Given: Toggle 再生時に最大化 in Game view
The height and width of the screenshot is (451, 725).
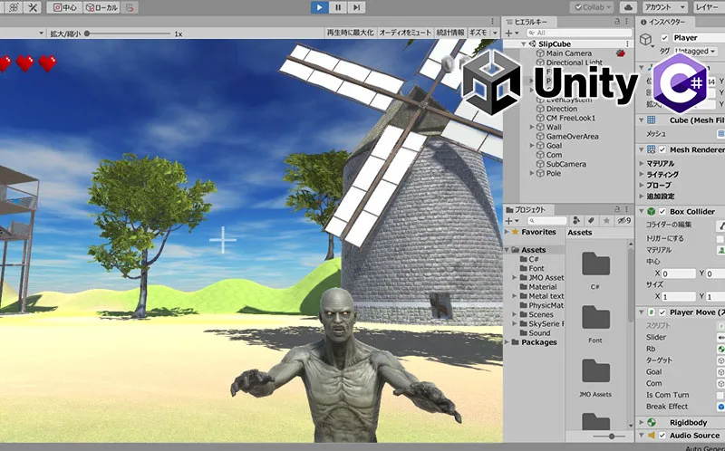Looking at the screenshot, I should 350,33.
